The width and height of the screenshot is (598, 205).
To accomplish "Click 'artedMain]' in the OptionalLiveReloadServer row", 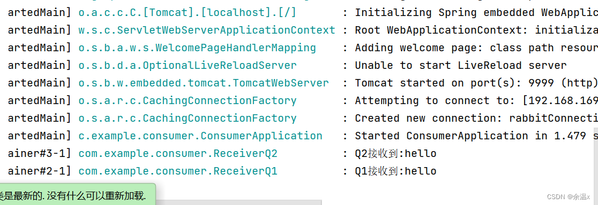I will click(x=39, y=65).
